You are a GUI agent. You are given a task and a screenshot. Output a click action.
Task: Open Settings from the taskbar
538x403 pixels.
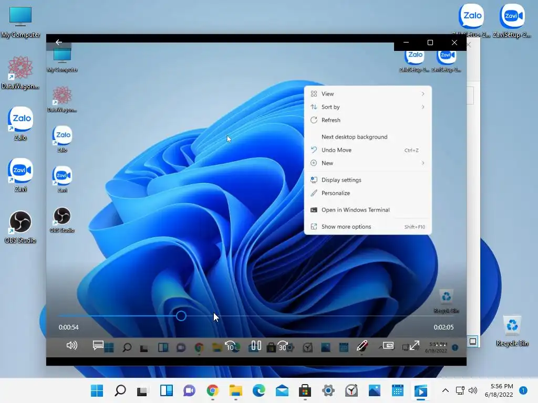point(328,390)
